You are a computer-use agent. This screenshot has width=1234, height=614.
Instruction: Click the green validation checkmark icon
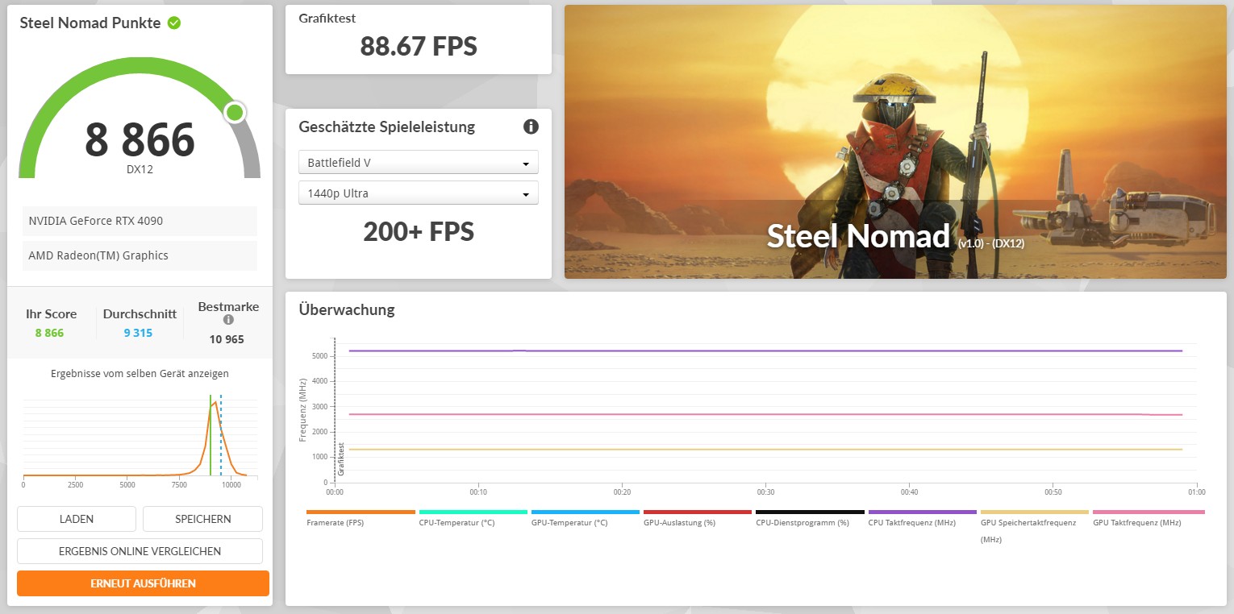[x=174, y=23]
